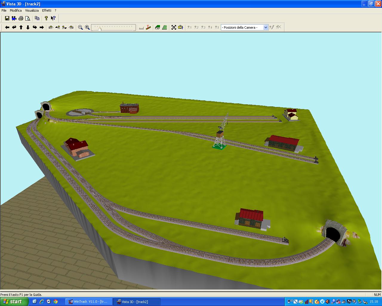Select camera position 3 icon

pos(203,27)
